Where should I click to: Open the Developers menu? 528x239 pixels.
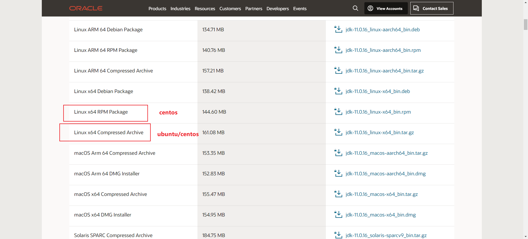278,9
